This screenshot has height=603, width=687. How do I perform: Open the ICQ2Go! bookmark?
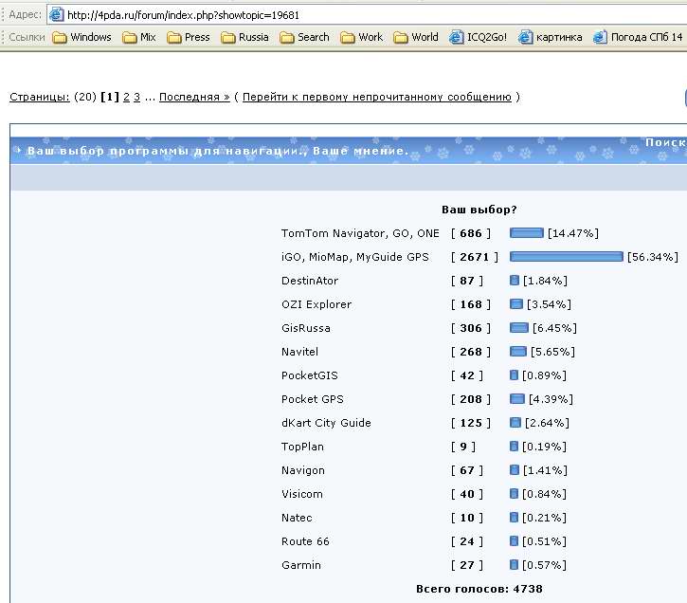tap(478, 37)
